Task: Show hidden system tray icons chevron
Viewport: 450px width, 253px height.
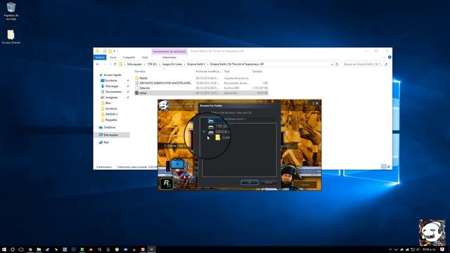Action: 390,249
